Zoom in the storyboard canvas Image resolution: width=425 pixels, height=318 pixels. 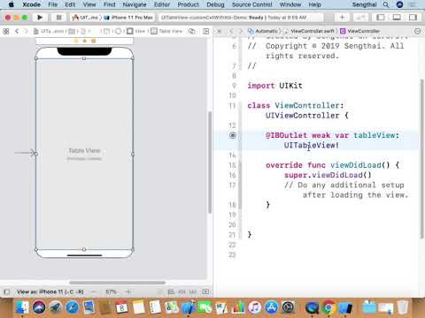pos(128,291)
